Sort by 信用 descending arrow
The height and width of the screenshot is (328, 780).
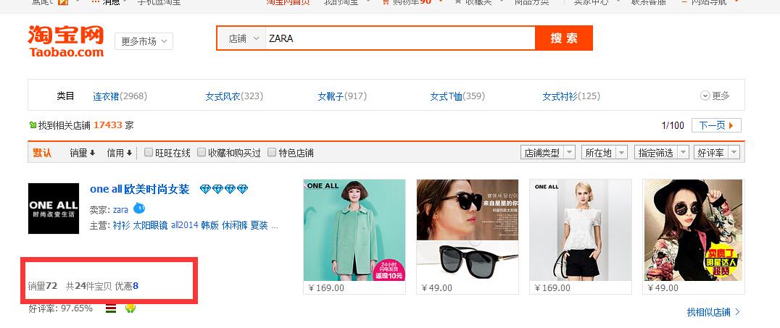[x=129, y=153]
